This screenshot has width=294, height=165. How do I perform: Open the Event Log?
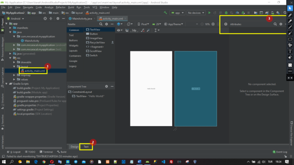[280, 152]
